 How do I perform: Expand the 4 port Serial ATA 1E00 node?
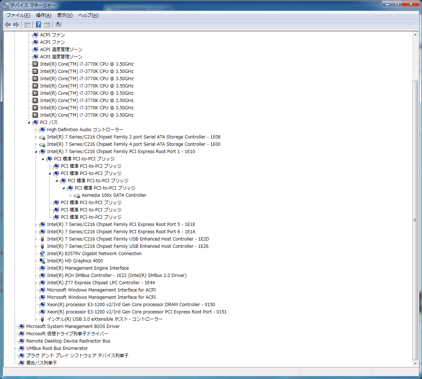click(x=36, y=144)
